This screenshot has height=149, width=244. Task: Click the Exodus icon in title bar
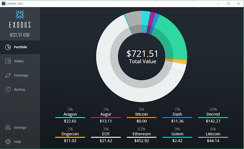pos(3,3)
